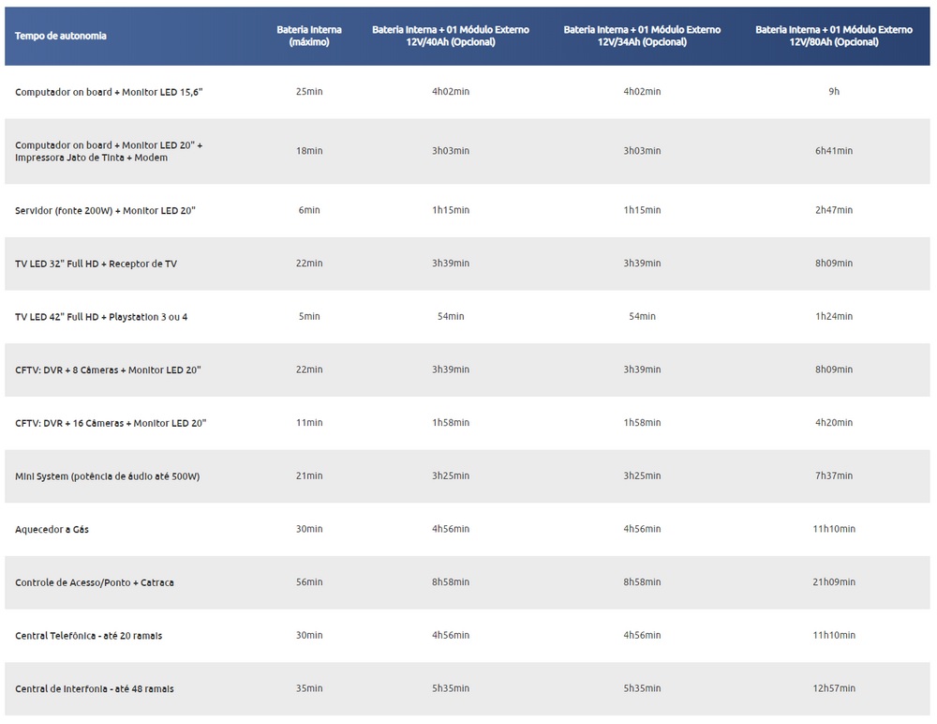Click the 'Mini System' row label
Screen dimensions: 937x724
pos(107,476)
